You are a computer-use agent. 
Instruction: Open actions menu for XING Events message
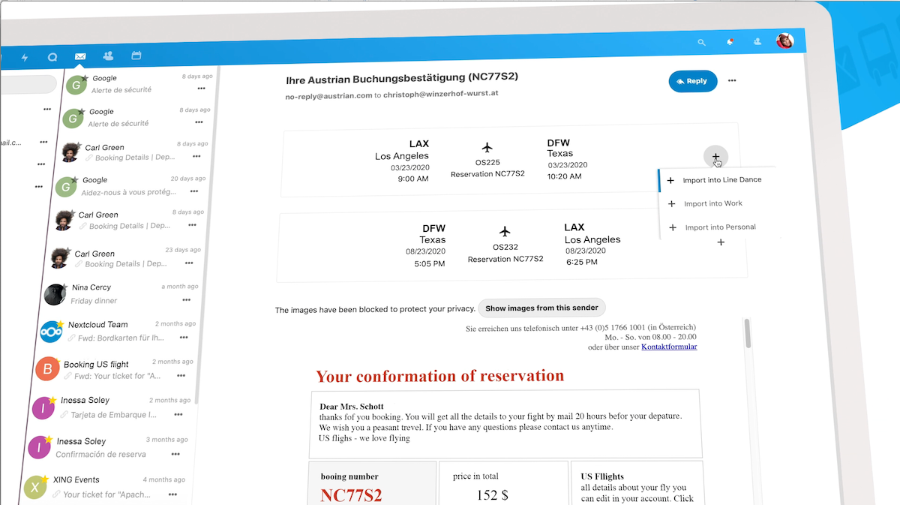coord(173,494)
